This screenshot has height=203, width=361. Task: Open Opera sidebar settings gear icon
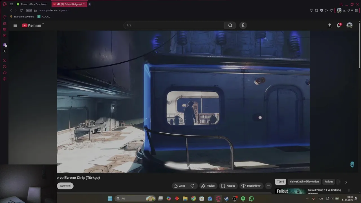[x=5, y=79]
